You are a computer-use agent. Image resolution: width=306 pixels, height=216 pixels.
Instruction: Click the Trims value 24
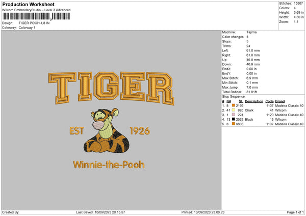click(248, 46)
